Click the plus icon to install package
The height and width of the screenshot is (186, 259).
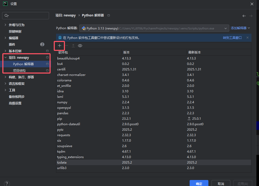pyautogui.click(x=60, y=46)
